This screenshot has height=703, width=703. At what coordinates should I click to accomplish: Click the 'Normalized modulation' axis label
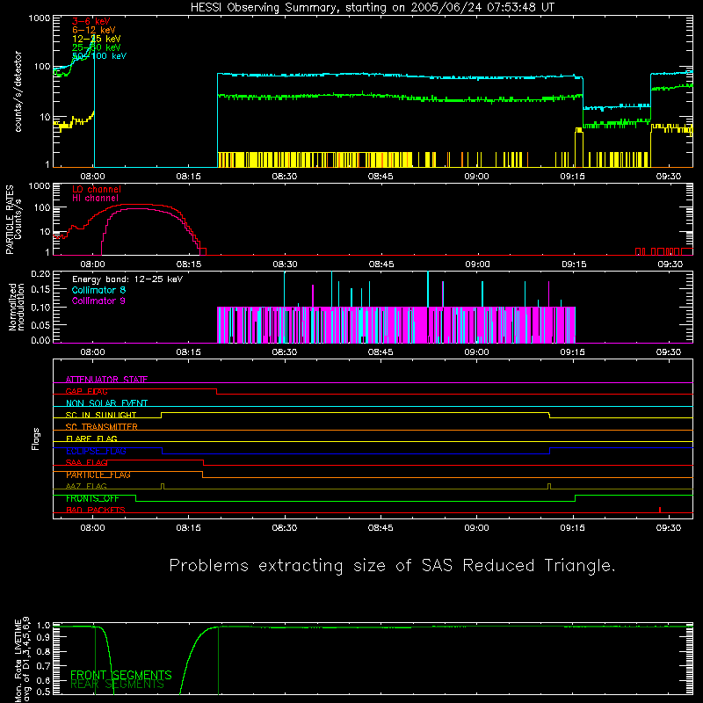click(16, 307)
